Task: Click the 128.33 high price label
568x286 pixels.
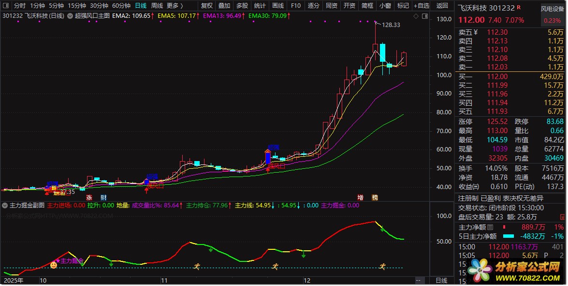Action: point(391,25)
